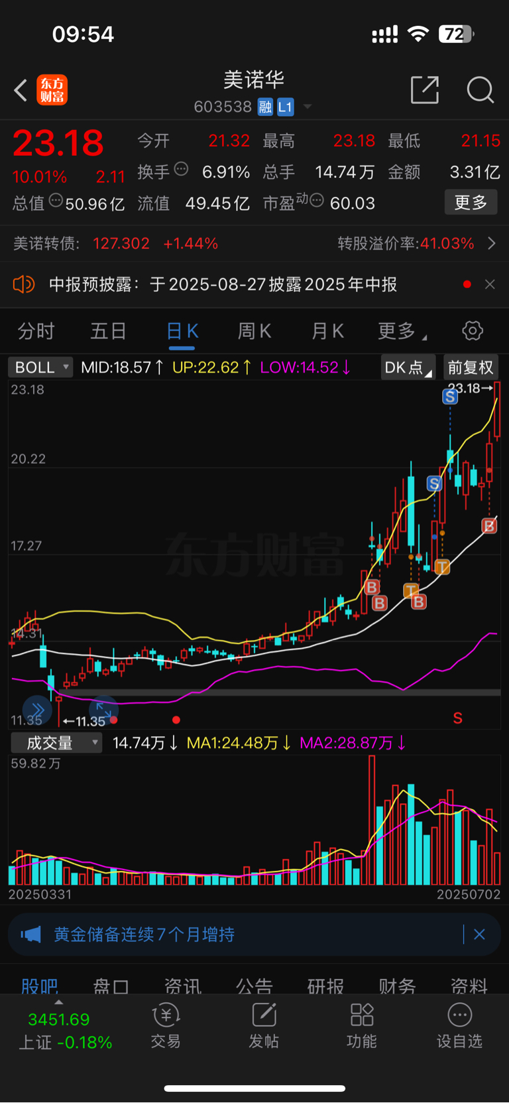Tap the 发帖 post icon
Screen dimensions: 509x1103
tap(264, 1026)
